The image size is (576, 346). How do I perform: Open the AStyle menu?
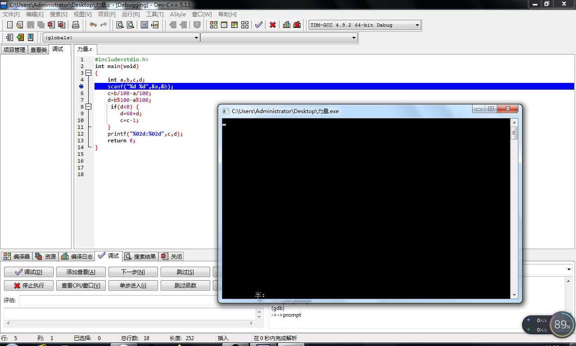[x=178, y=14]
